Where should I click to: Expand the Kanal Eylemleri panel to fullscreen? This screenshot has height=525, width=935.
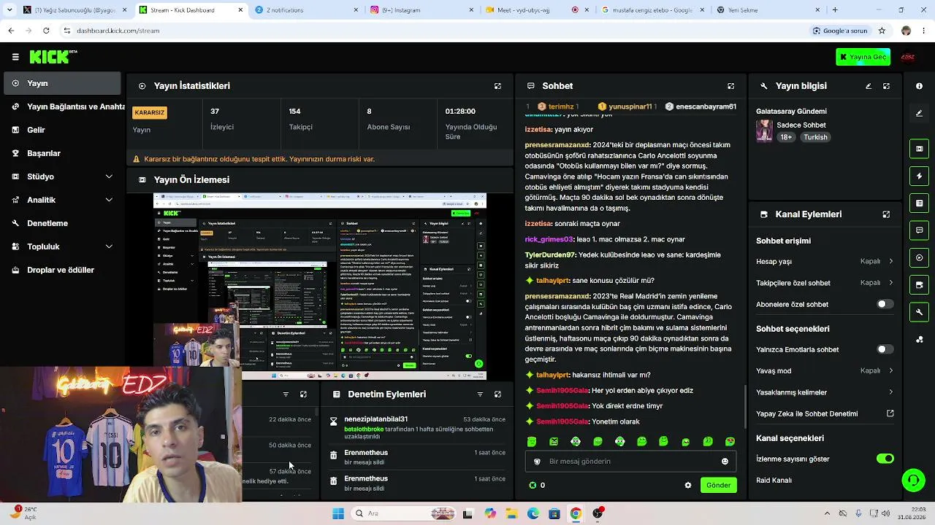(x=886, y=214)
